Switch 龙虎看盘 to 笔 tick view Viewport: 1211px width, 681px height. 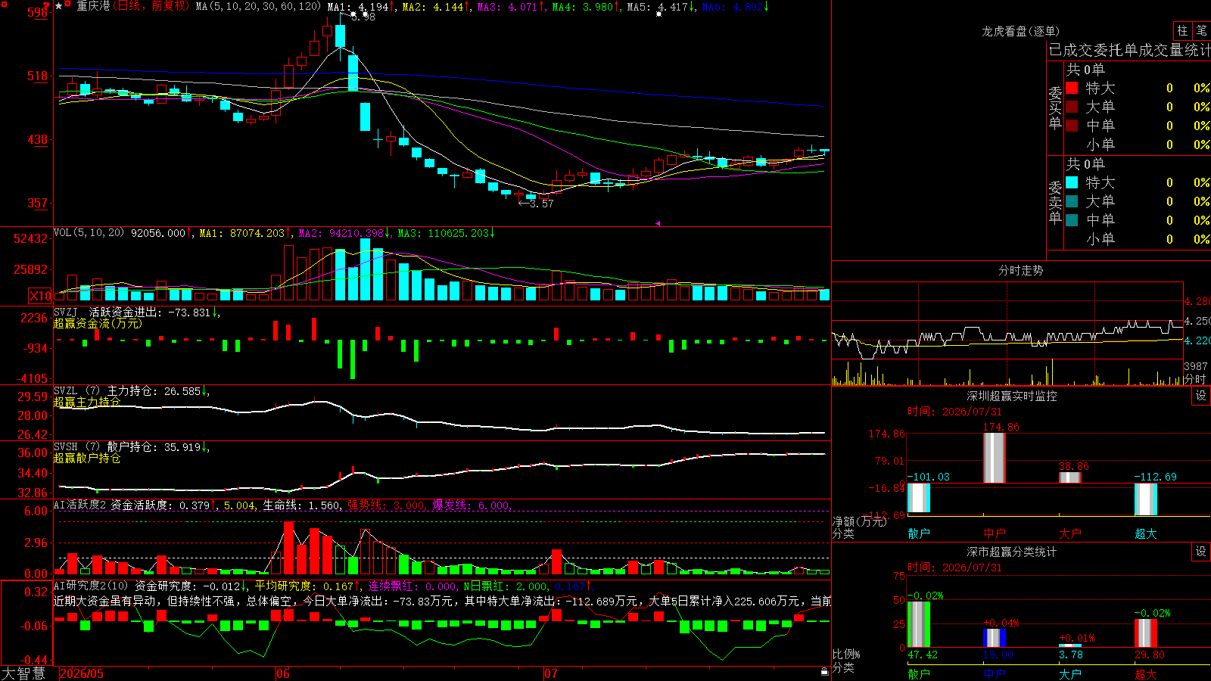[1201, 30]
